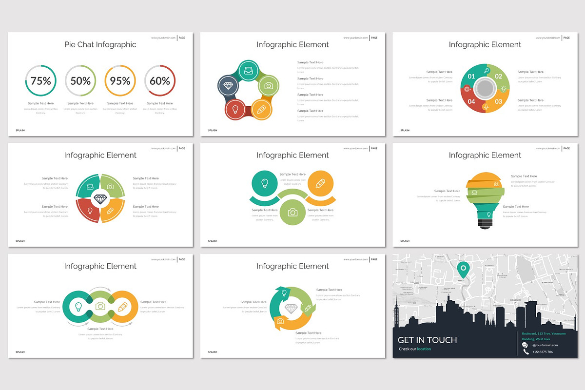Image resolution: width=585 pixels, height=390 pixels.
Task: Click the center diamond icon in the four-quadrant circle
Action: click(100, 199)
